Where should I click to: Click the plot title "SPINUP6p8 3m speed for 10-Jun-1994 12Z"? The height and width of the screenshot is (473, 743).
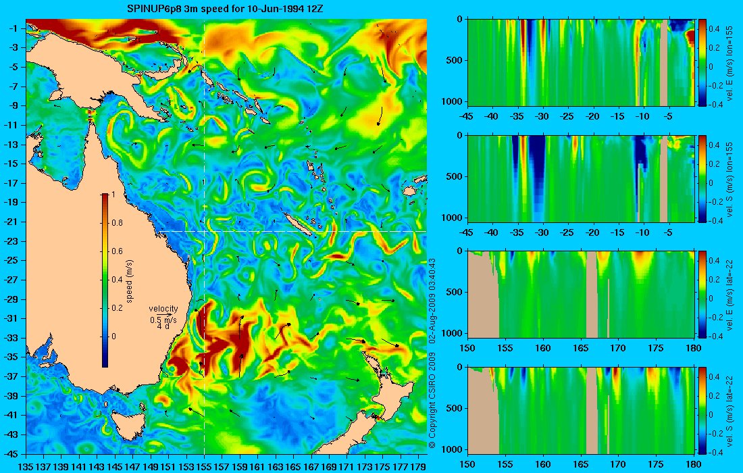(225, 9)
